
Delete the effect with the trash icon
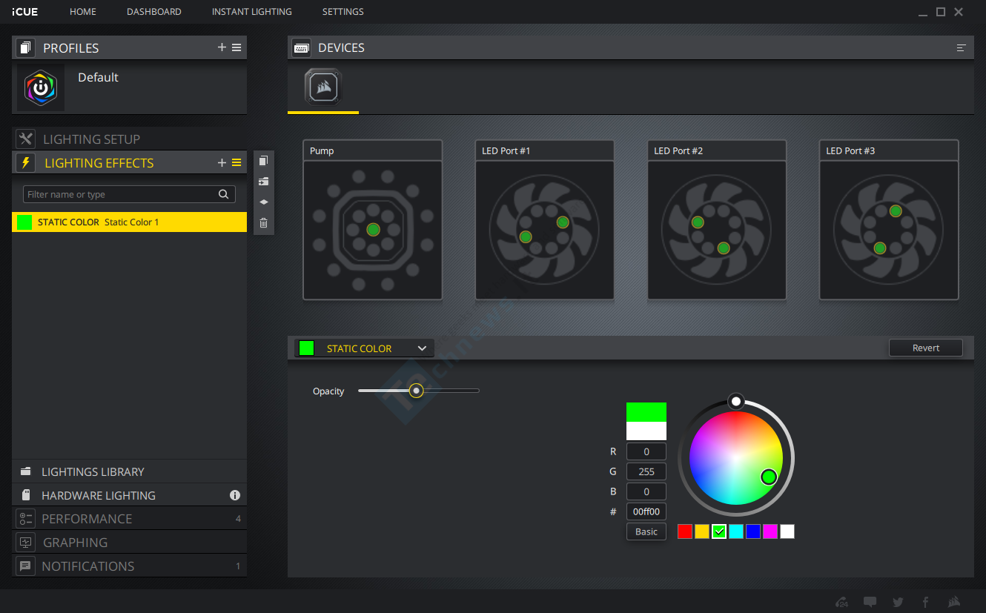pos(263,223)
